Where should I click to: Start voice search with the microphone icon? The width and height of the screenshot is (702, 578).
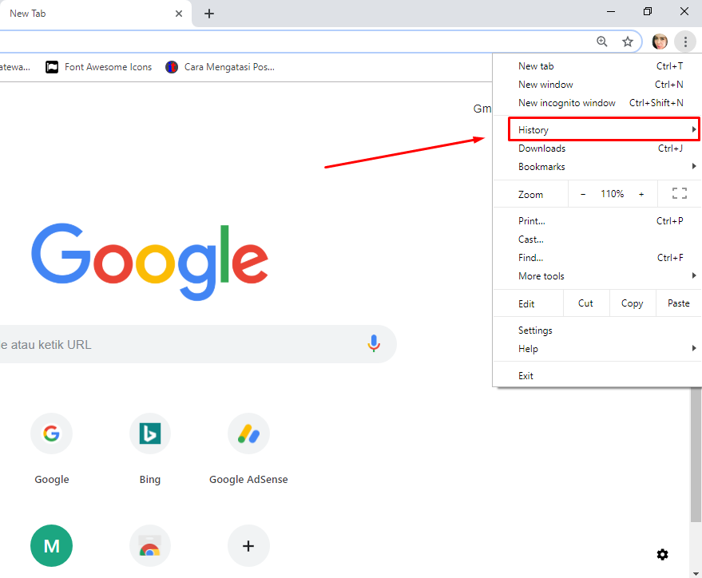pos(374,343)
